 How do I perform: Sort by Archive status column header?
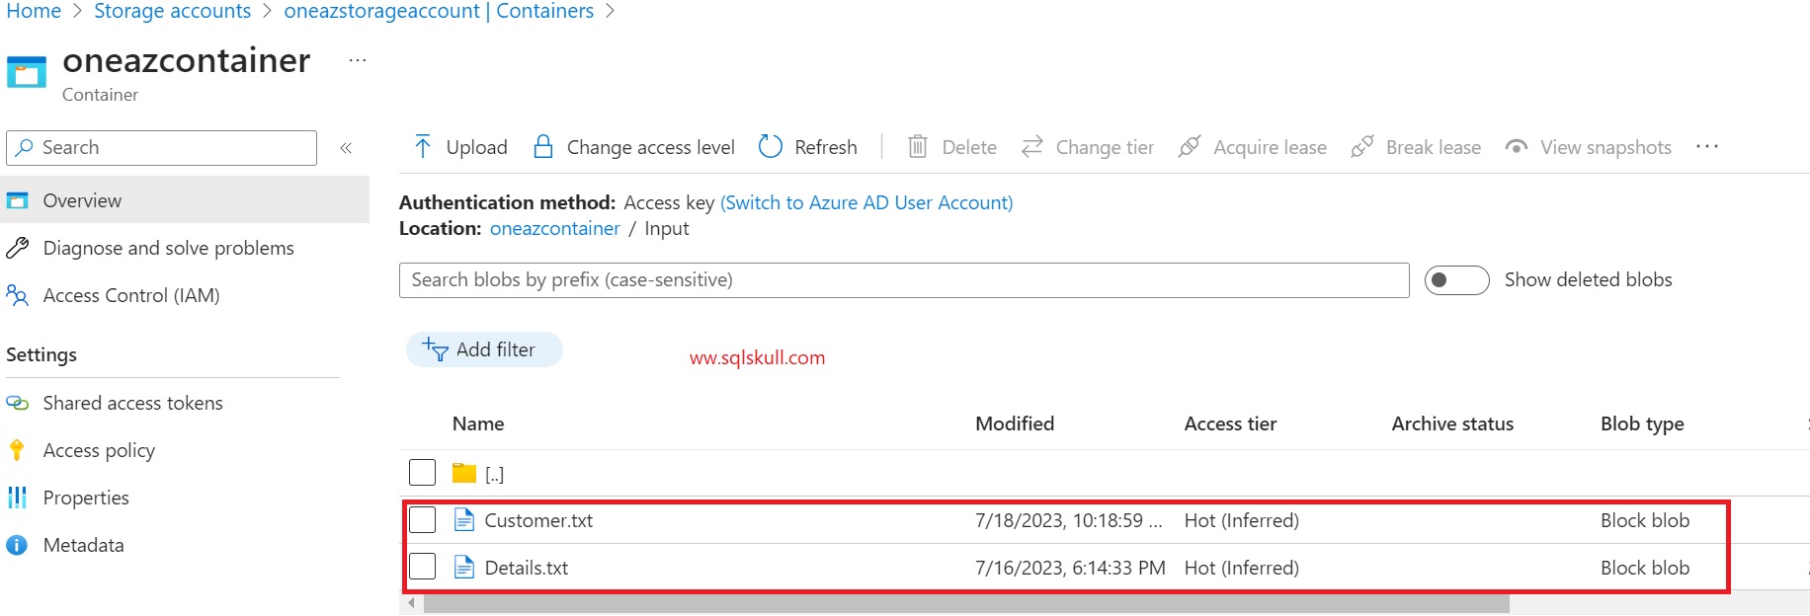coord(1452,423)
